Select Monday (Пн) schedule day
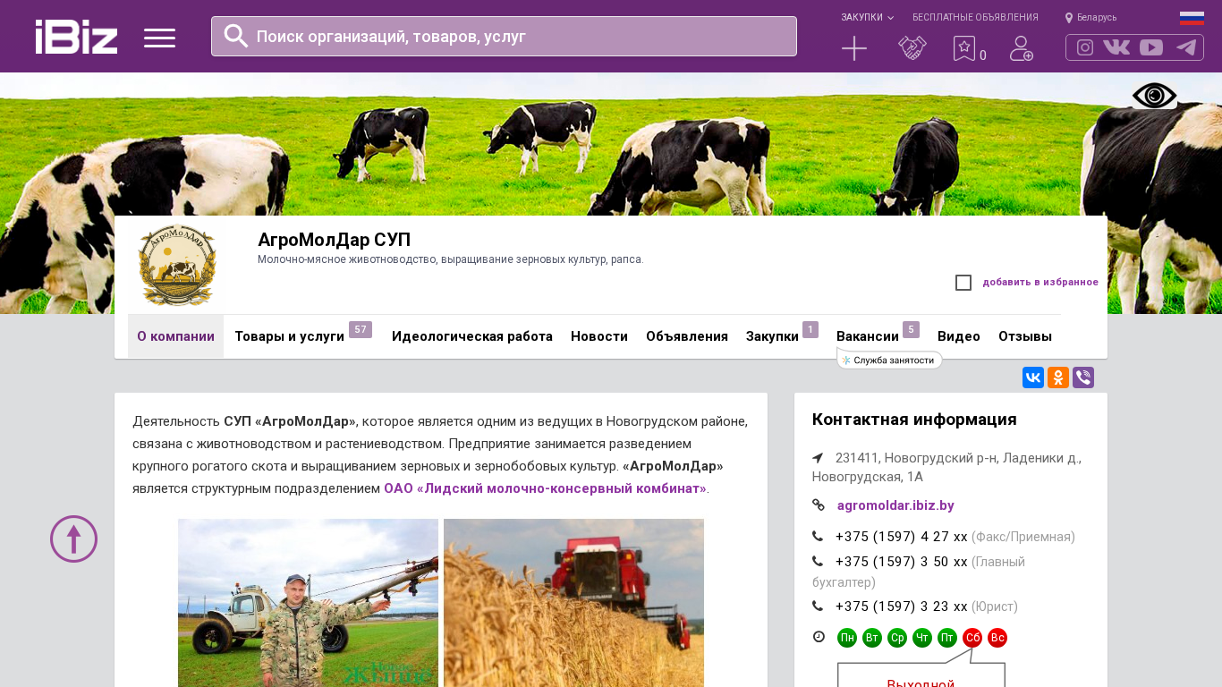Screen dimensions: 1222x687 847,638
